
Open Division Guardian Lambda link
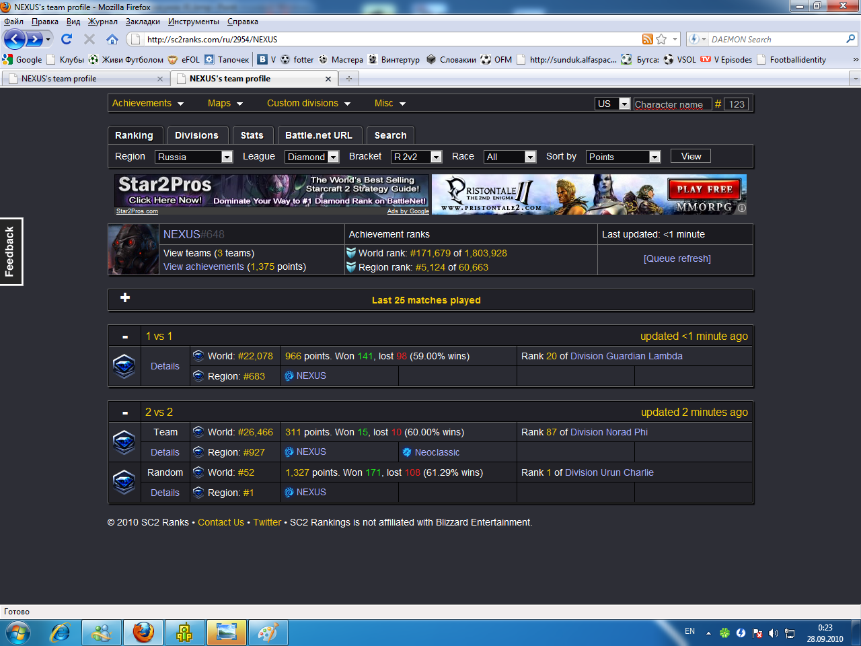point(626,356)
